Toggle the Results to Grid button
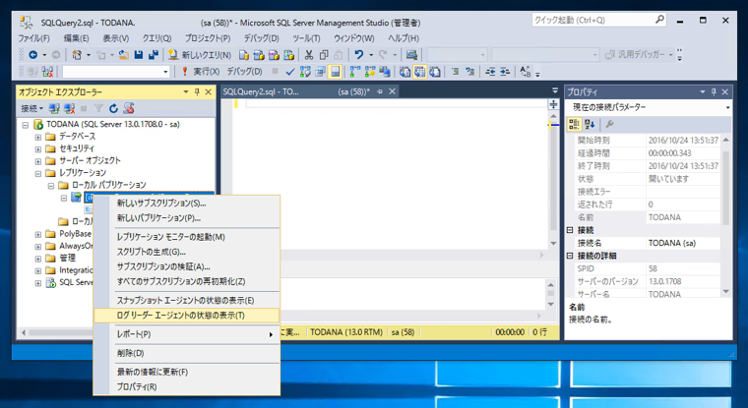The height and width of the screenshot is (408, 748). 420,72
